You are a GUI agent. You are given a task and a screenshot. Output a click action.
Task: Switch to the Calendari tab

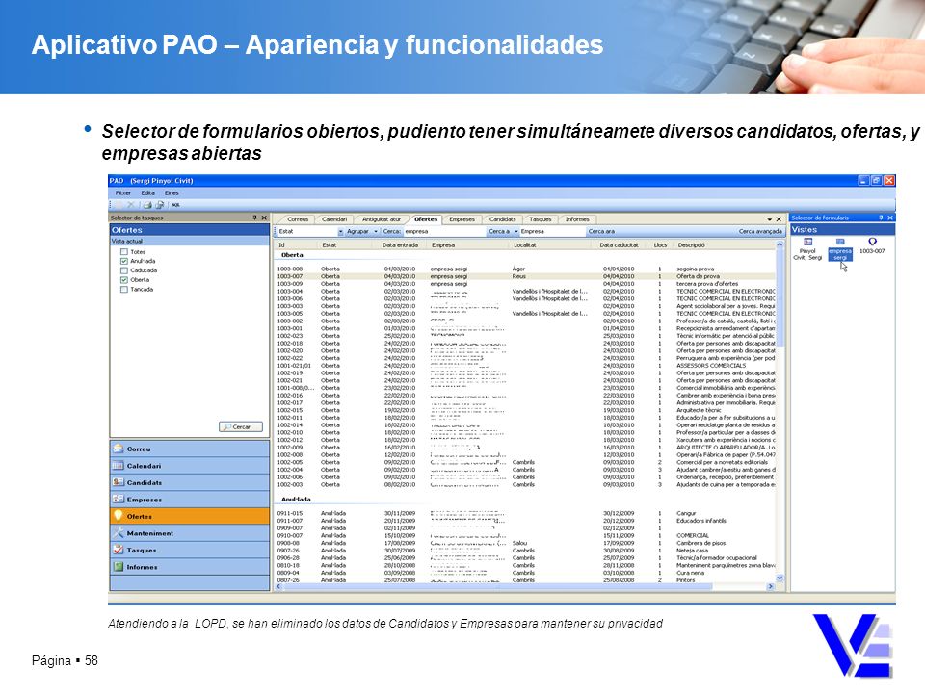pyautogui.click(x=334, y=219)
